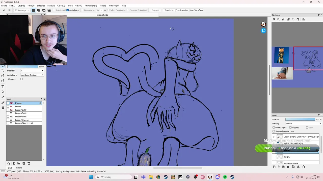Tick the layer Lock checkbox

[307, 128]
